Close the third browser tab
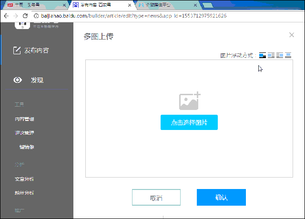The height and width of the screenshot is (219, 305). pyautogui.click(x=195, y=5)
